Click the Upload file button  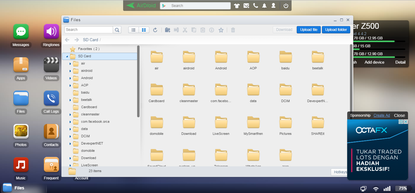pyautogui.click(x=309, y=30)
